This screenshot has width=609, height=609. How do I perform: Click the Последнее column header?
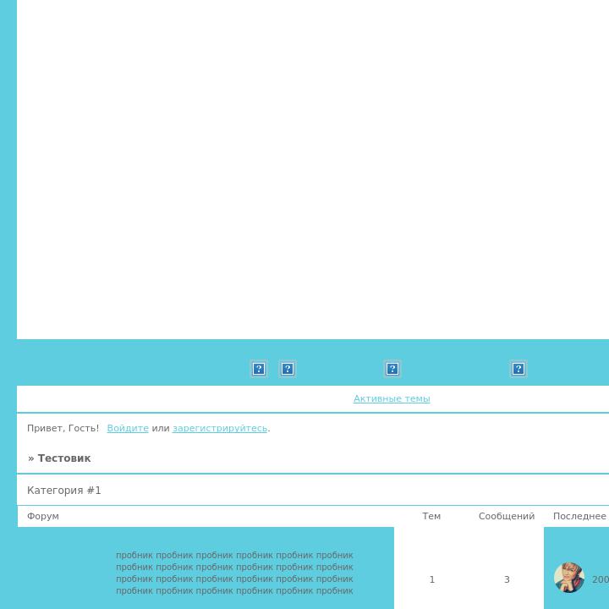click(x=579, y=516)
